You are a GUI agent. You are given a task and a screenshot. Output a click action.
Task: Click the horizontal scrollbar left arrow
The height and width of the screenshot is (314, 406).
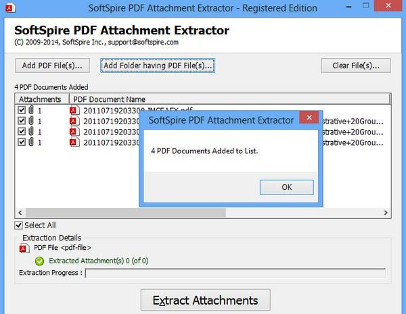[x=20, y=213]
